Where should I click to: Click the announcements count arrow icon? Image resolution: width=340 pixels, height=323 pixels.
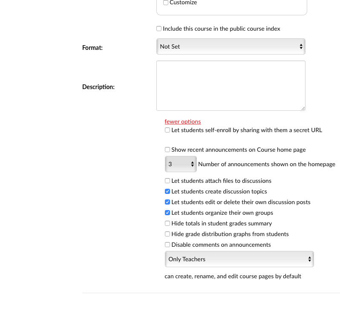(193, 164)
